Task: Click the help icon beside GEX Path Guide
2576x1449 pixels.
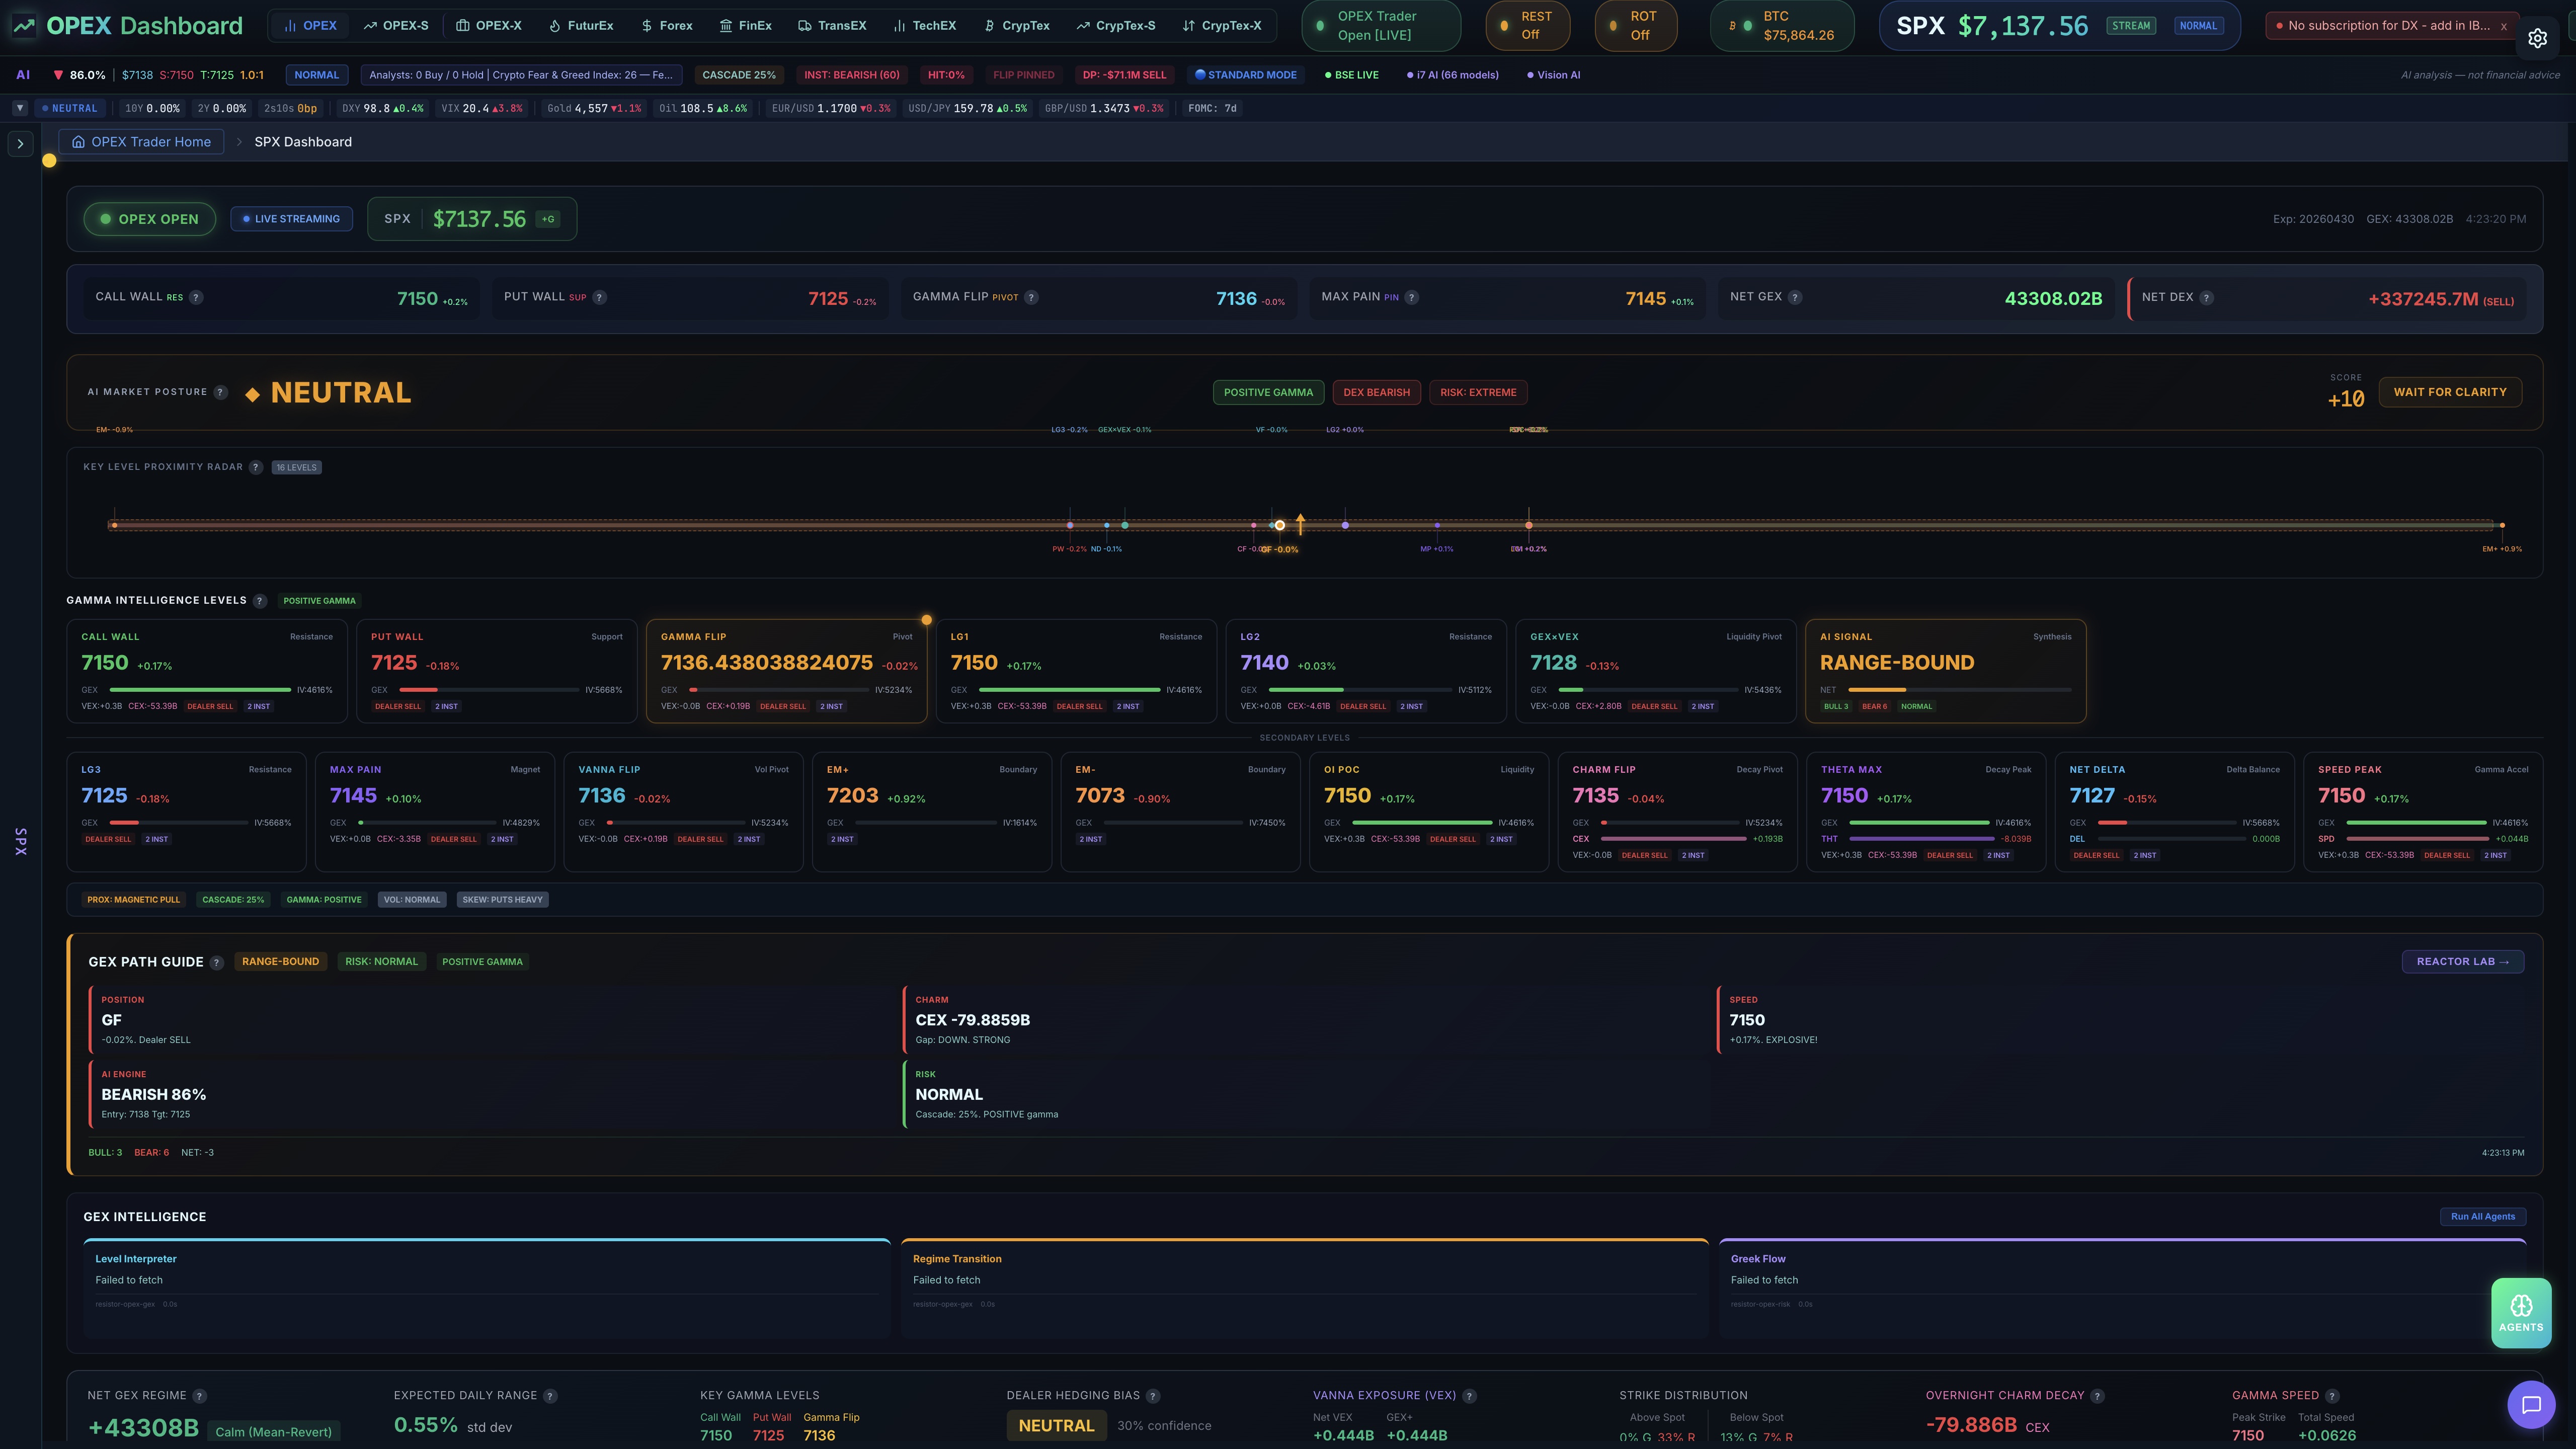Action: [x=217, y=962]
